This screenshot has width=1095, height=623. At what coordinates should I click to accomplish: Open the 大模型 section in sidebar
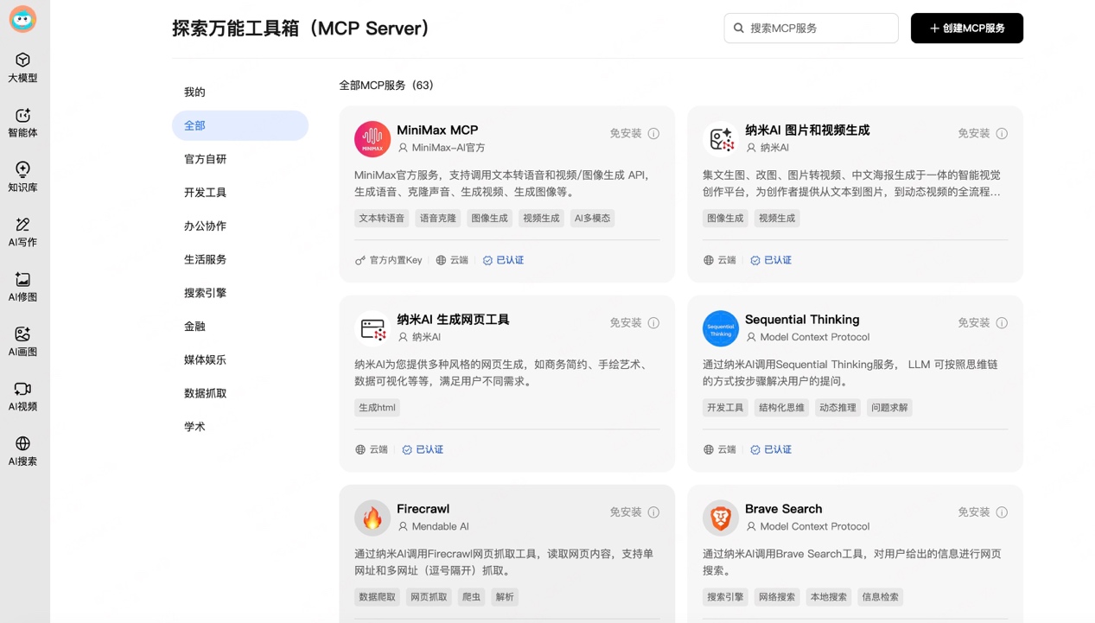point(22,67)
